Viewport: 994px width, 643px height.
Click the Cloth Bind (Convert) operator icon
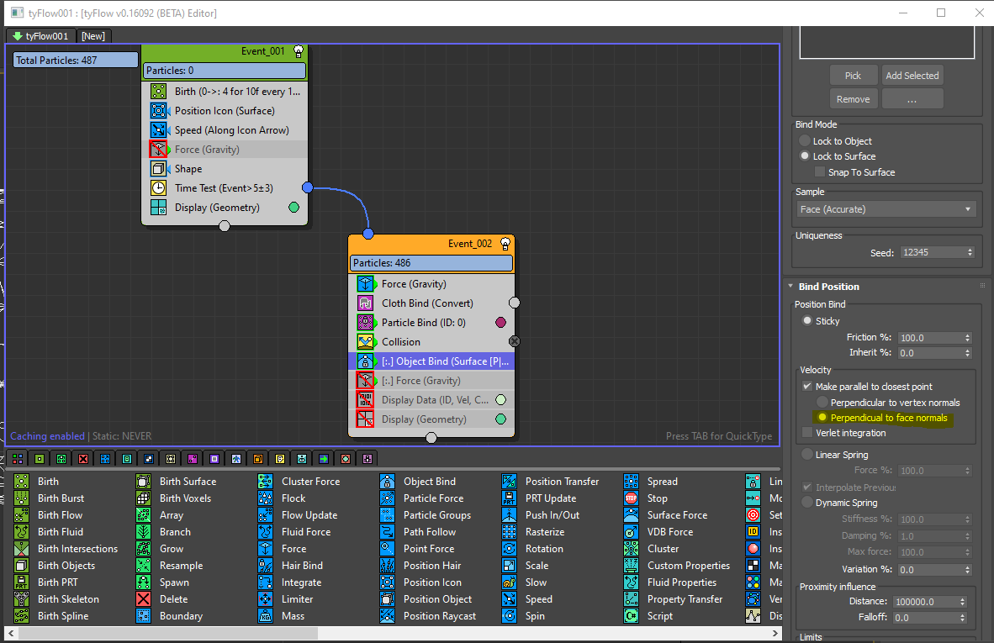(x=365, y=303)
